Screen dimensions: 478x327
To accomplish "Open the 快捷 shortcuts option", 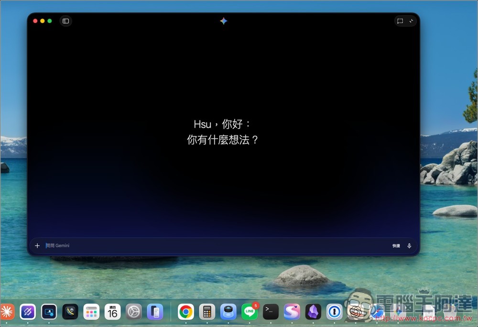I will point(396,245).
